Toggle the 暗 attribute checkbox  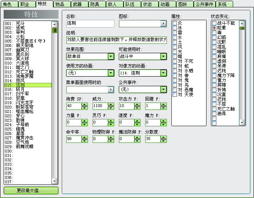(175, 56)
